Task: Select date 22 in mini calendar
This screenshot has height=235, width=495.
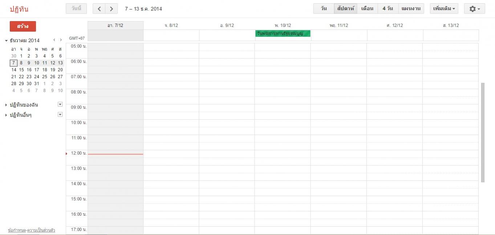Action: click(21, 77)
